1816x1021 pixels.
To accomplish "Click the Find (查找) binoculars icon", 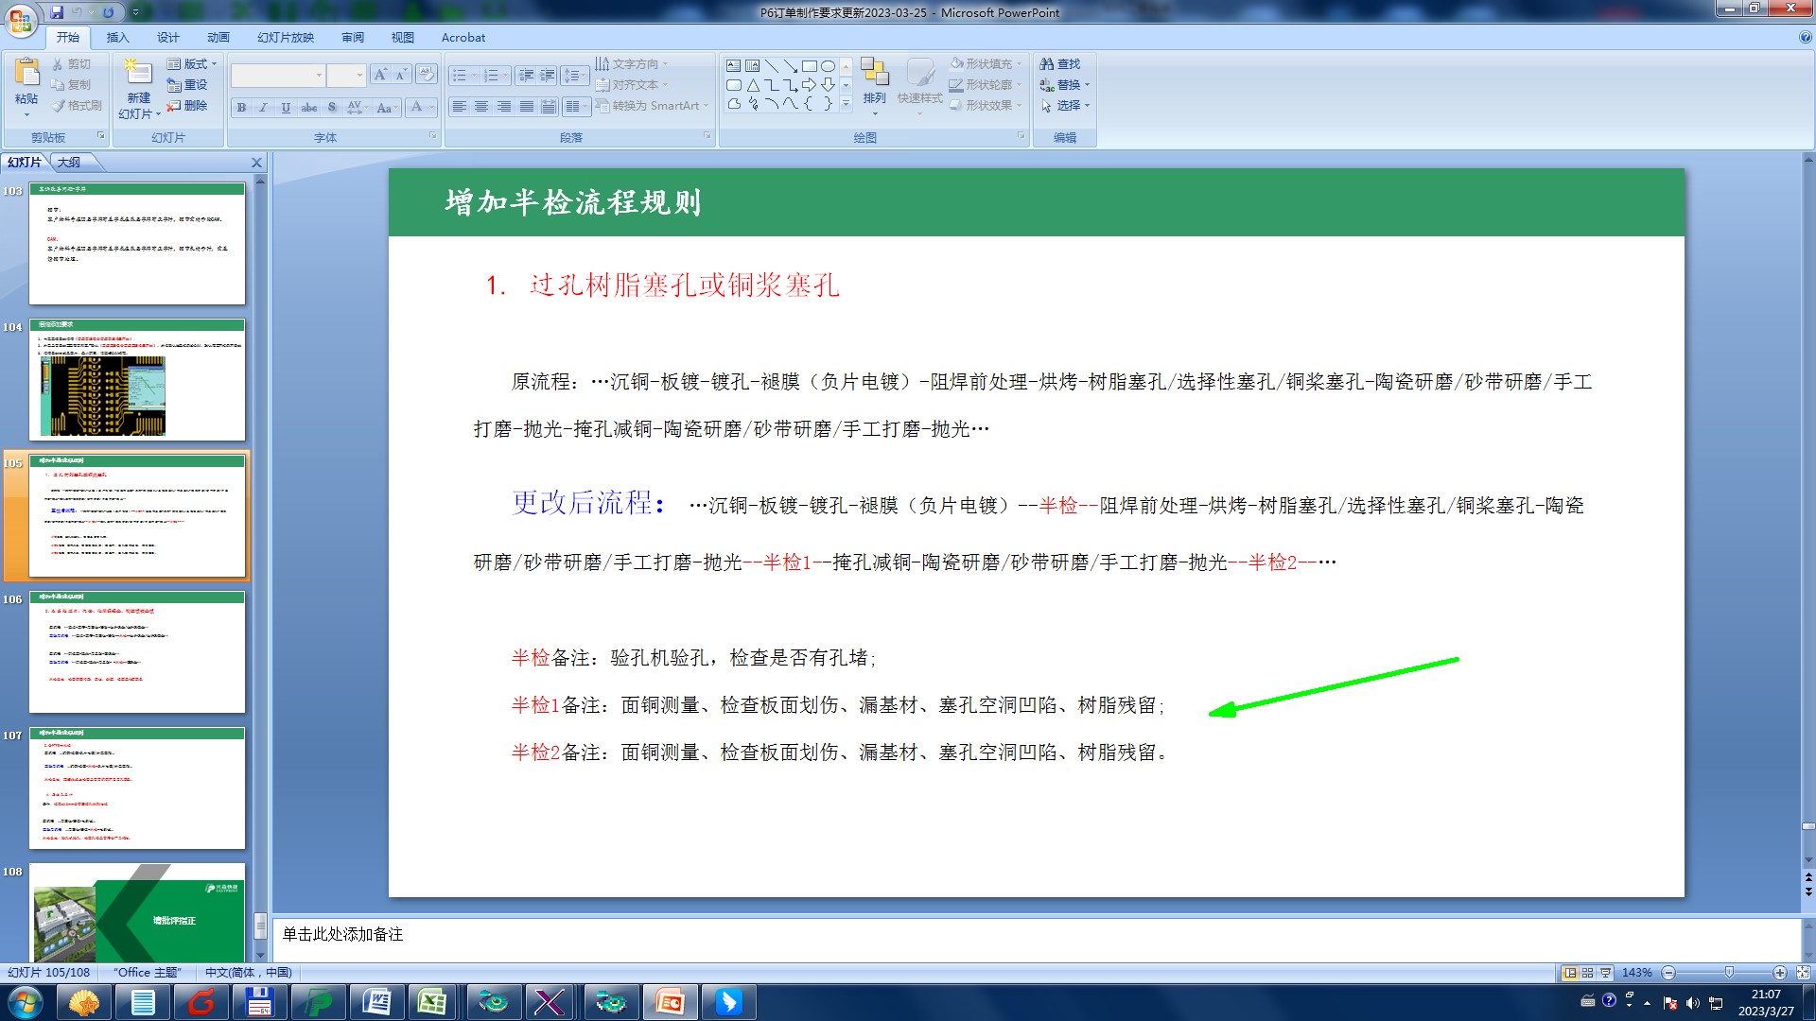I will [1047, 63].
